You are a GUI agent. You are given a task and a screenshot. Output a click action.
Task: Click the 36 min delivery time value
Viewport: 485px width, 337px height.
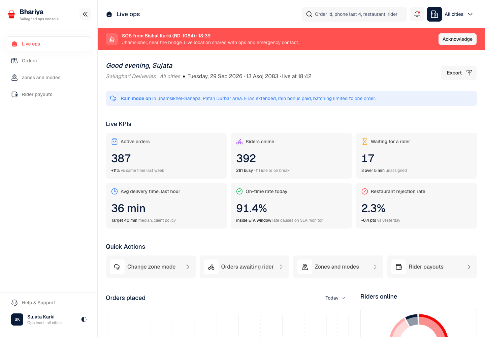point(128,208)
